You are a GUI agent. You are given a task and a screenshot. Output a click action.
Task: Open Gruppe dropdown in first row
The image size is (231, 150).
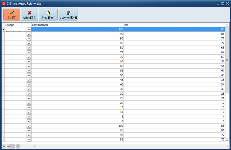coord(29,29)
